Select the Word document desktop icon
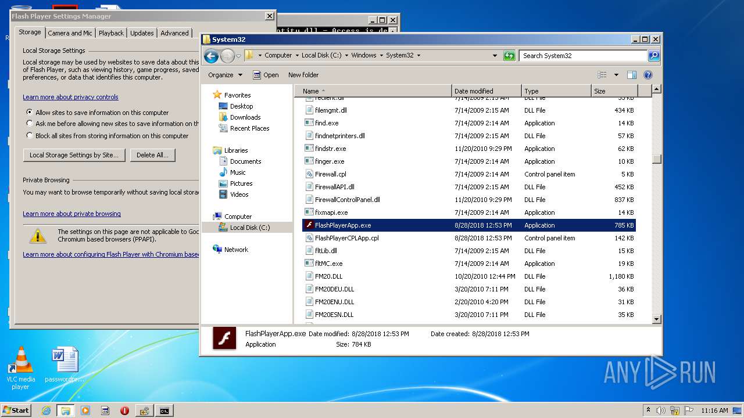 [x=65, y=365]
